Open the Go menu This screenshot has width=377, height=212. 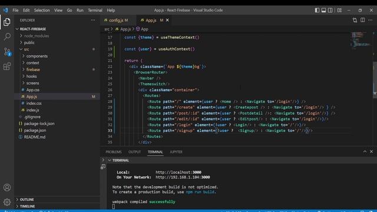pos(70,10)
